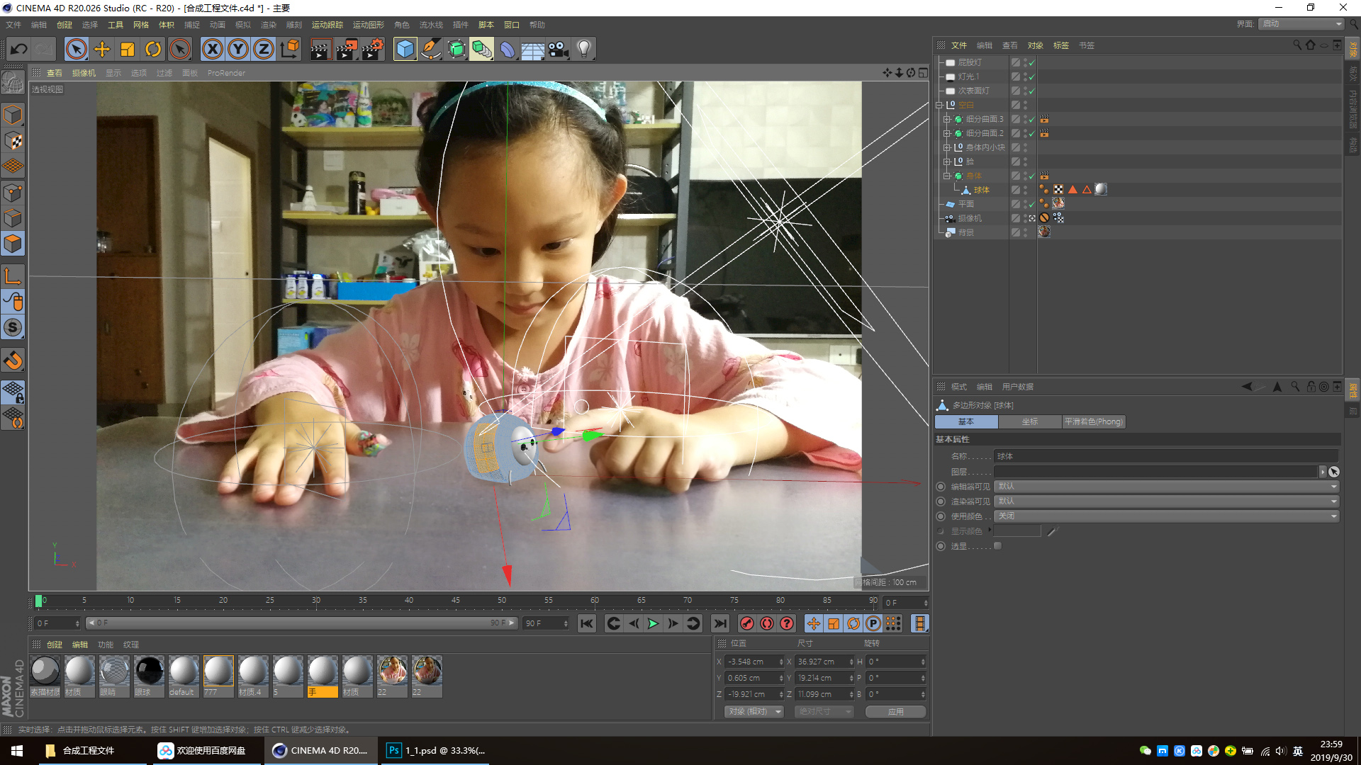Open the Array modeling objects icon
The height and width of the screenshot is (765, 1361).
(482, 49)
